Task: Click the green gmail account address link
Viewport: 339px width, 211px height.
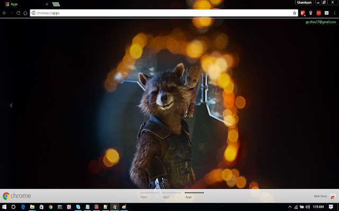Action: 320,22
